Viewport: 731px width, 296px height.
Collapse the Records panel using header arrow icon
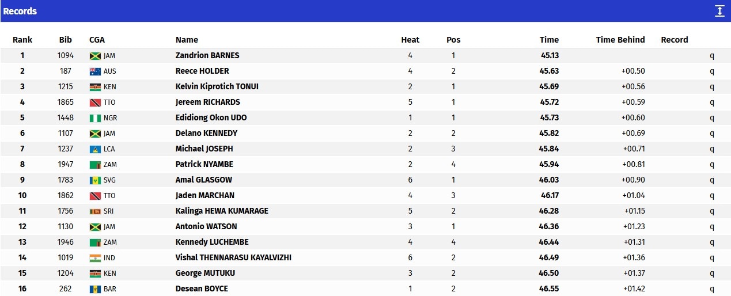(x=719, y=11)
